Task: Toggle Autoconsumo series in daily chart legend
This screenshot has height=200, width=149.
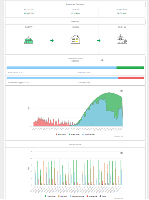Action: tap(88, 134)
